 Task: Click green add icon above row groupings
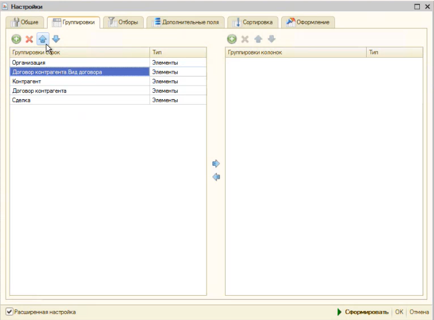(16, 39)
